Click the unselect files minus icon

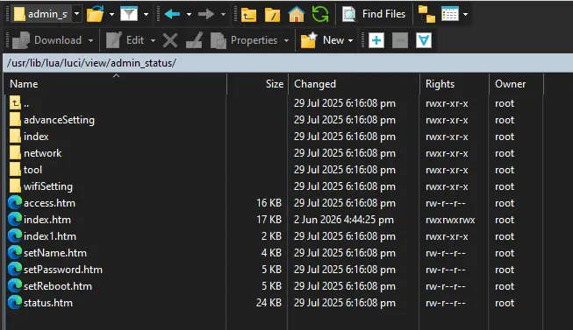pos(400,40)
